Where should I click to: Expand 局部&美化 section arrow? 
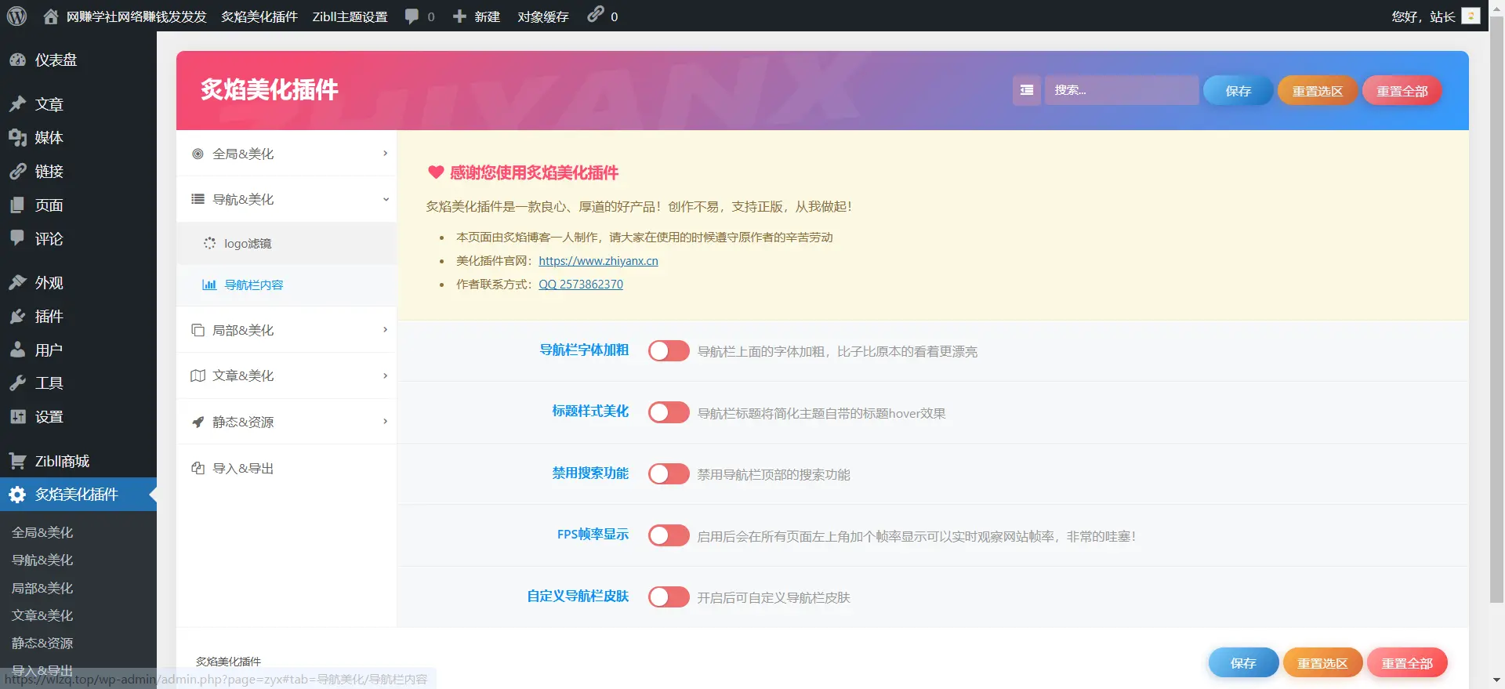click(x=385, y=330)
